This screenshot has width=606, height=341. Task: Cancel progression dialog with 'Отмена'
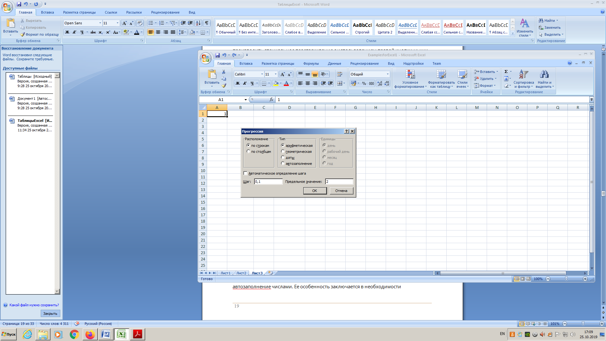pyautogui.click(x=341, y=191)
